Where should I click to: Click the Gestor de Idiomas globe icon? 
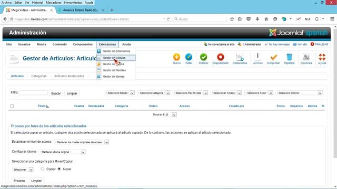pos(98,77)
